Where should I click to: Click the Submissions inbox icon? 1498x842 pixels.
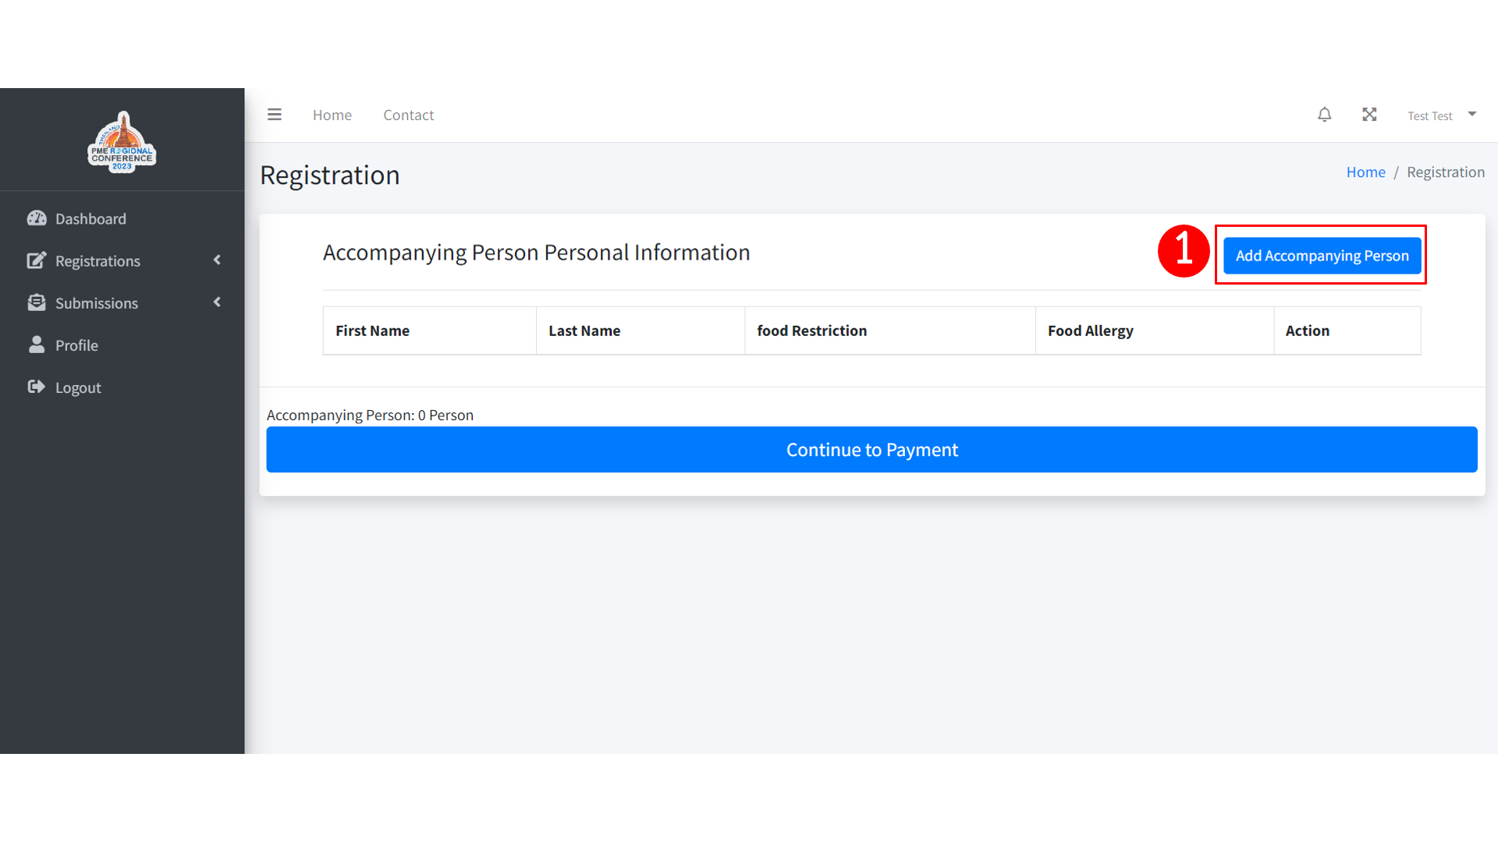(37, 302)
